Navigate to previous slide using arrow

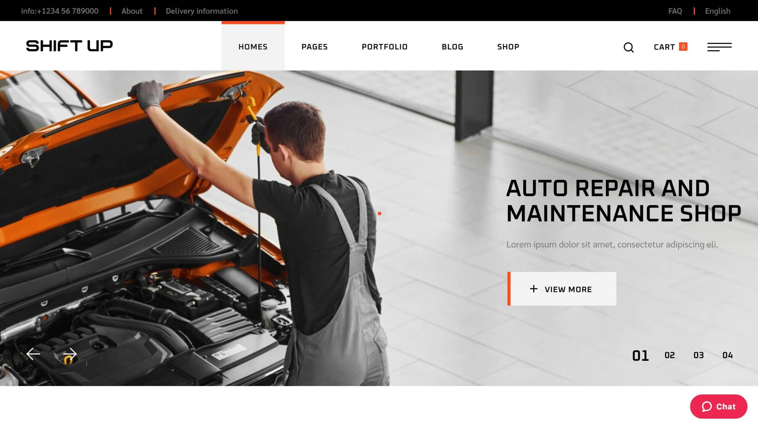(33, 354)
